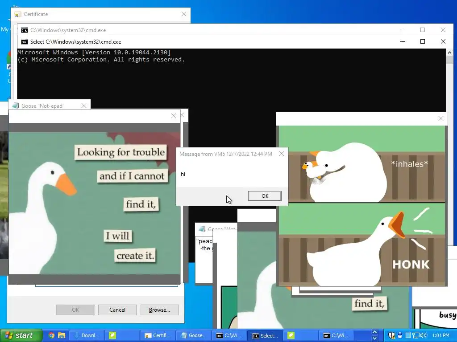
Task: Switch to the Select... cmd taskbar button
Action: [265, 335]
